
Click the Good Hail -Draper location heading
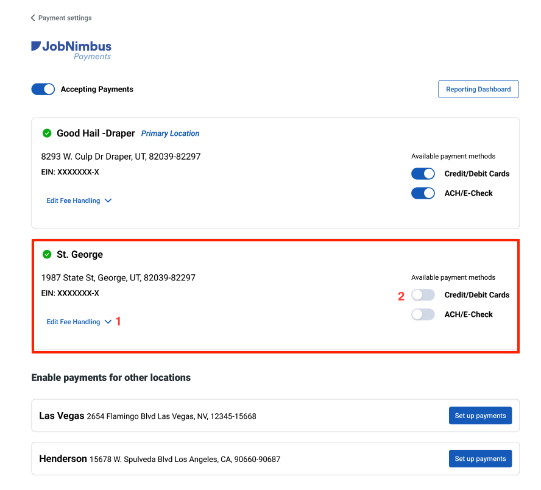[94, 133]
